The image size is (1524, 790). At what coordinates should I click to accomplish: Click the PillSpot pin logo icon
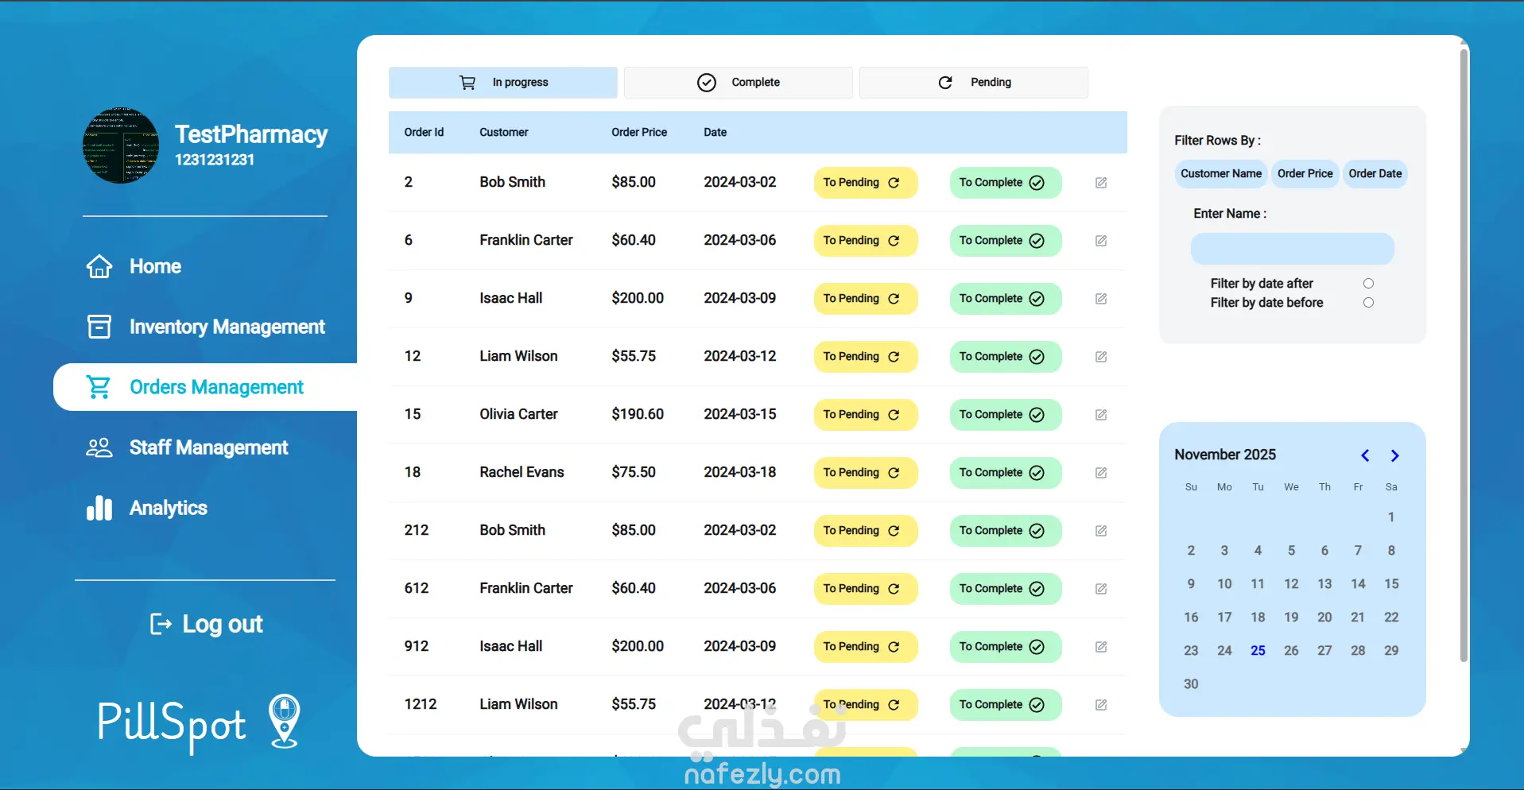coord(285,722)
